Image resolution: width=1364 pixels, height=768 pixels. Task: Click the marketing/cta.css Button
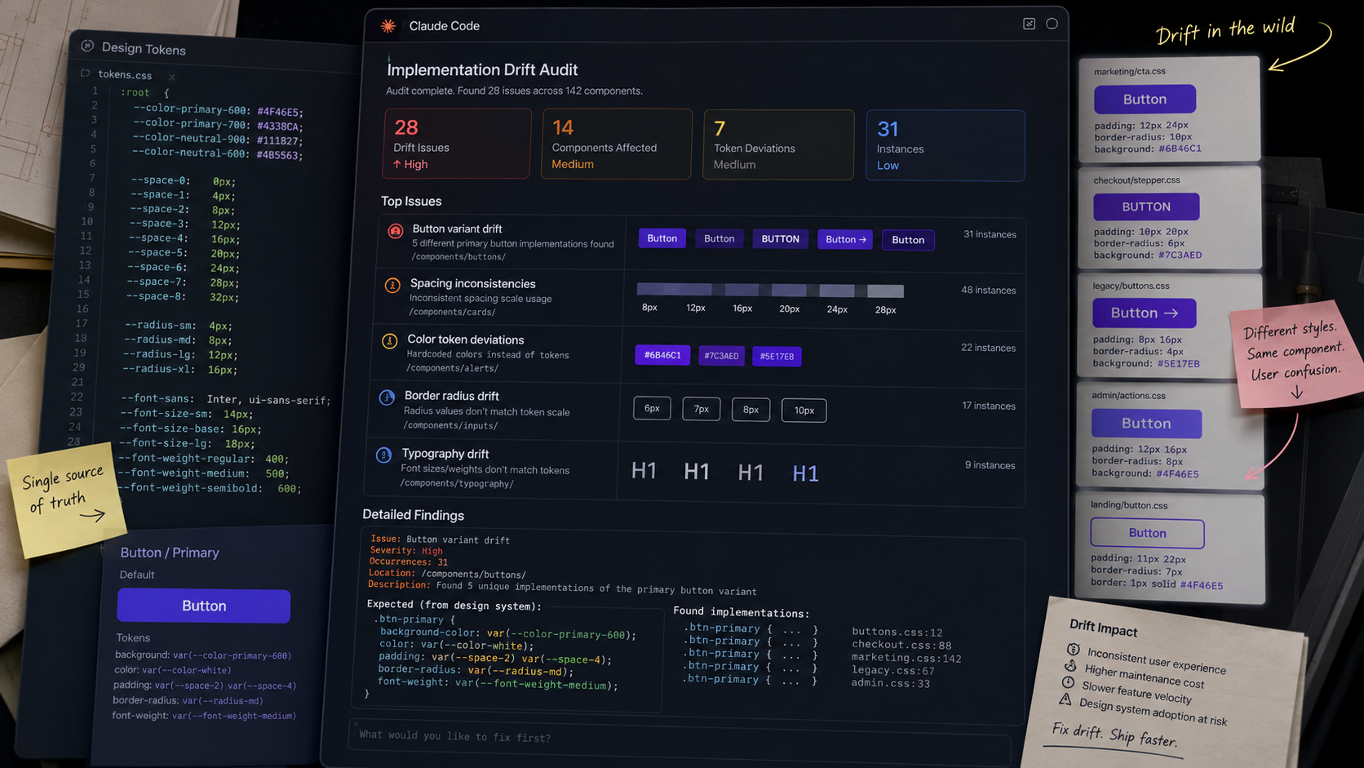point(1145,99)
